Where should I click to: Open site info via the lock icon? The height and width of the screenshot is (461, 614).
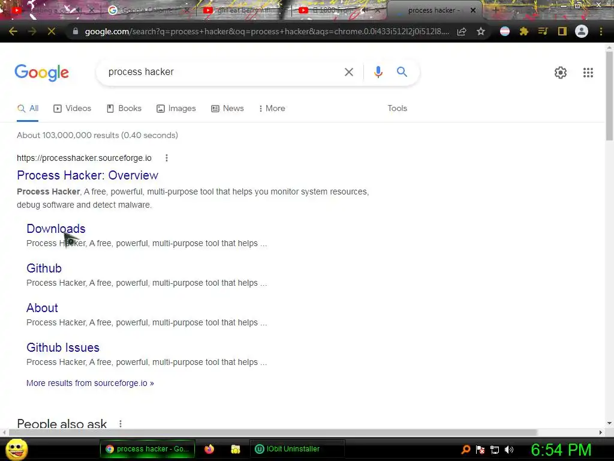[76, 31]
